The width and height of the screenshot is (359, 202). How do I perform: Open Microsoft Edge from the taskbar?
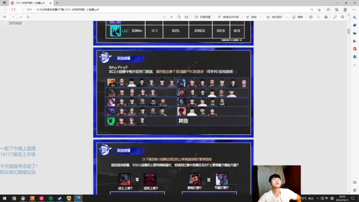pos(78,198)
